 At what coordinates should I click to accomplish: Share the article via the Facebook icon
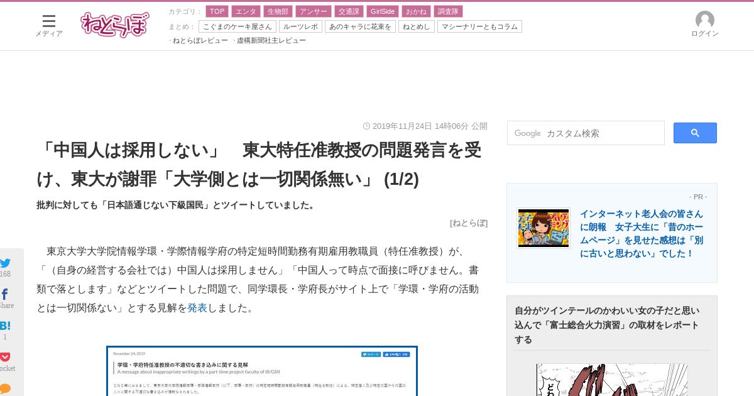pyautogui.click(x=5, y=294)
